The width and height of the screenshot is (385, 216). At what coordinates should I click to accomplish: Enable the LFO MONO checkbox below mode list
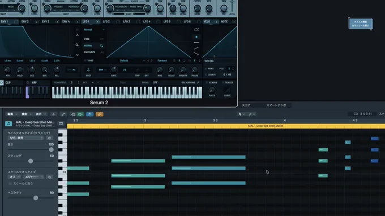point(85,60)
